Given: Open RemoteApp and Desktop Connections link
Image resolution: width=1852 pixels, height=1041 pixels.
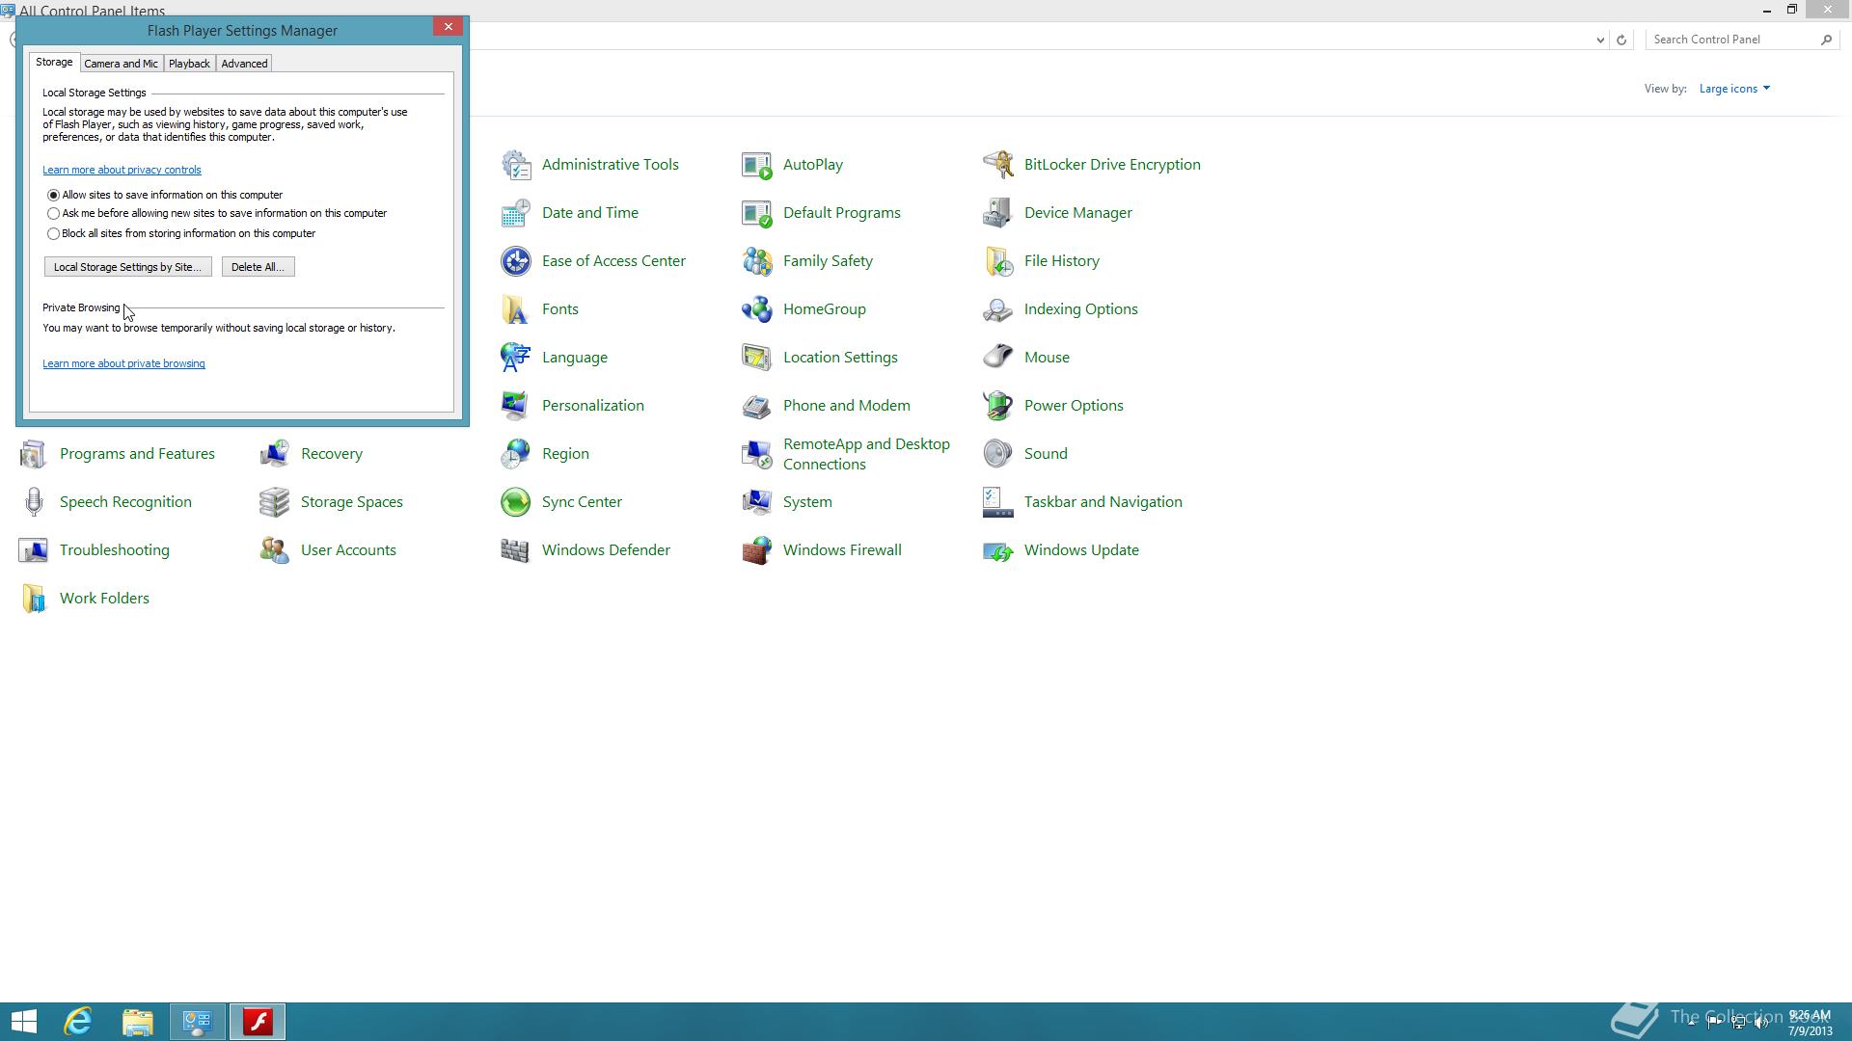Looking at the screenshot, I should click(866, 454).
